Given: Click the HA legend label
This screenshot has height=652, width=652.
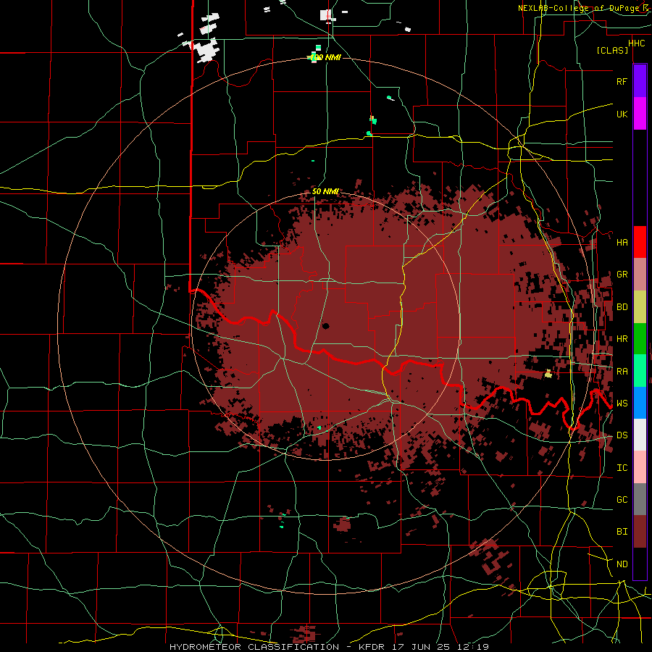Looking at the screenshot, I should pyautogui.click(x=622, y=243).
